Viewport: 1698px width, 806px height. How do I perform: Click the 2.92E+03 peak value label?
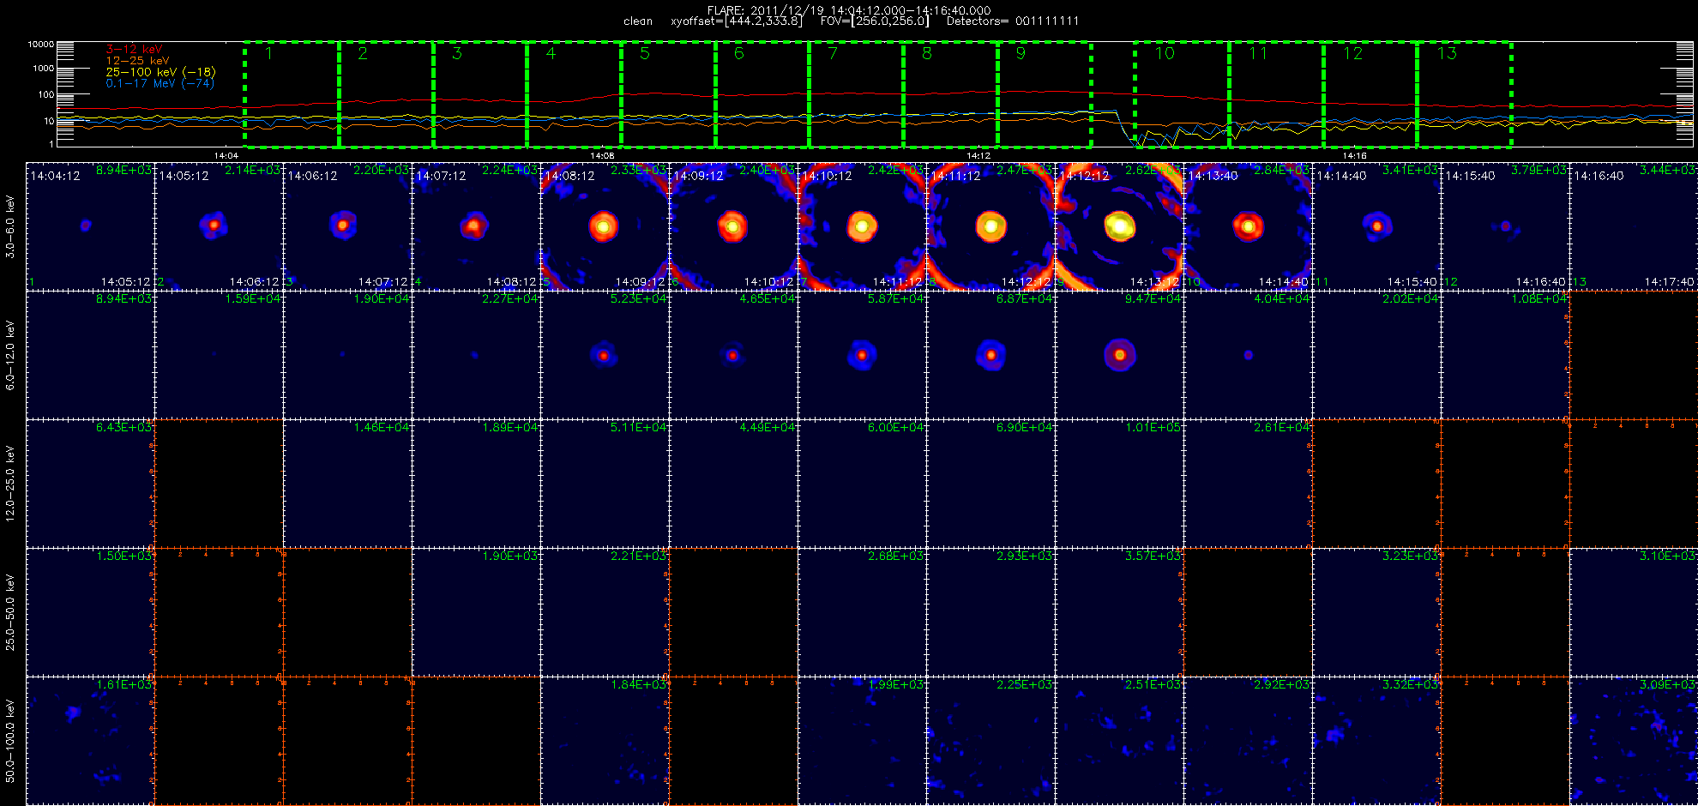(1282, 684)
